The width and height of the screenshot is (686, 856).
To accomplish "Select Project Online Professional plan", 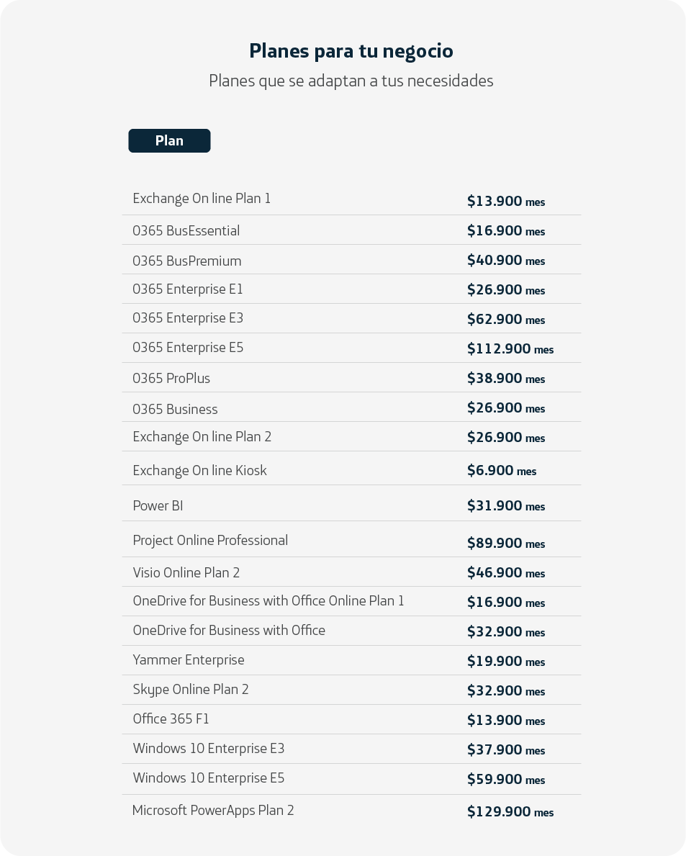I will 351,539.
